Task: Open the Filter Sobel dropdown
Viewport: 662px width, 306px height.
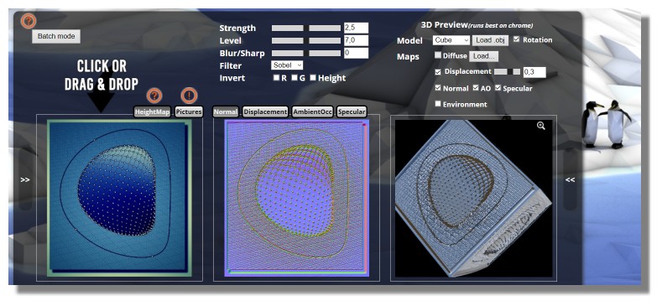Action: tap(287, 65)
